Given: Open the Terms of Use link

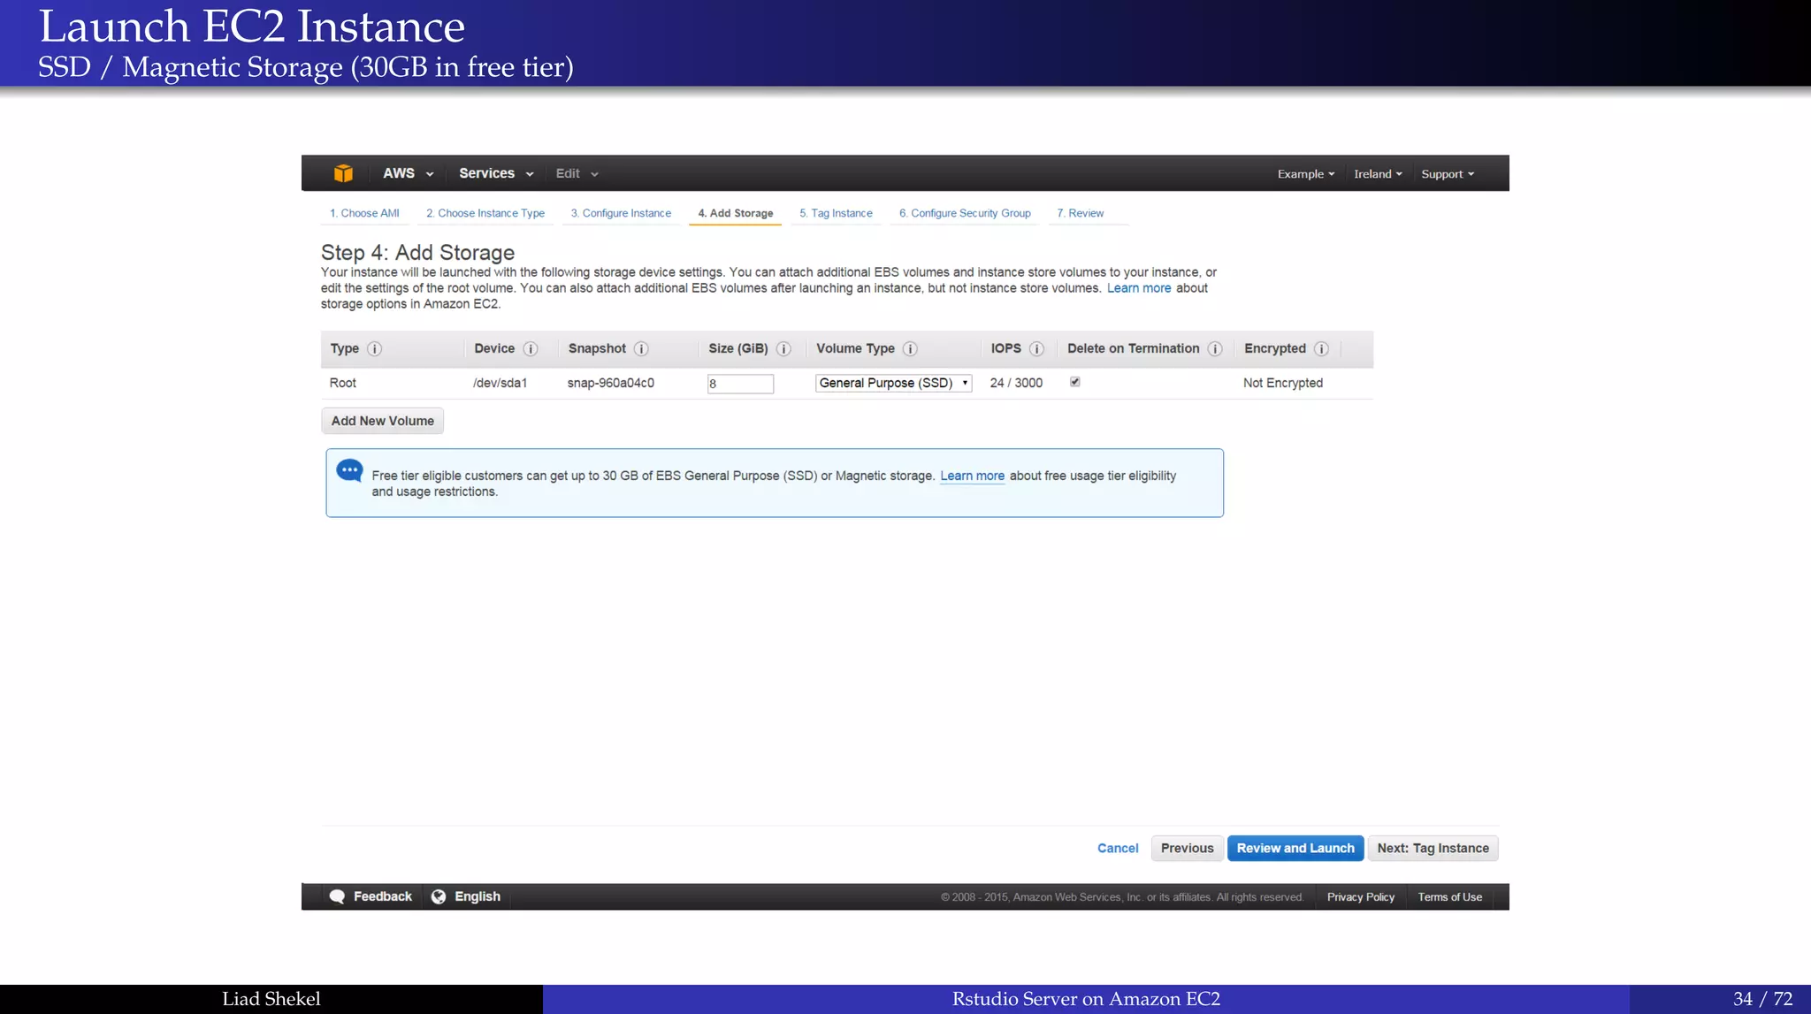Looking at the screenshot, I should tap(1450, 896).
